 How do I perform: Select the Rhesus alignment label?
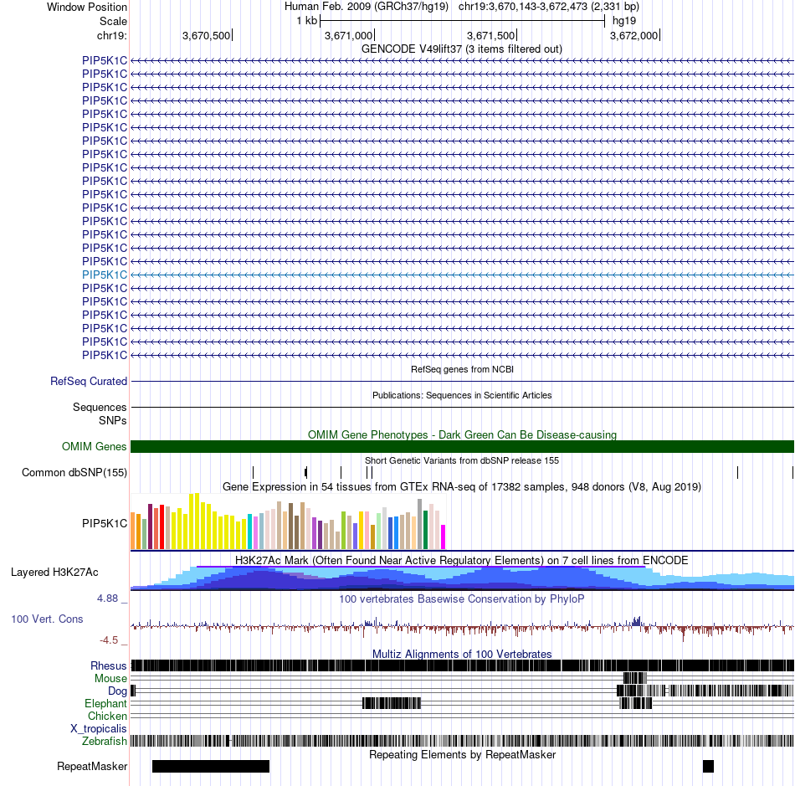(x=109, y=665)
